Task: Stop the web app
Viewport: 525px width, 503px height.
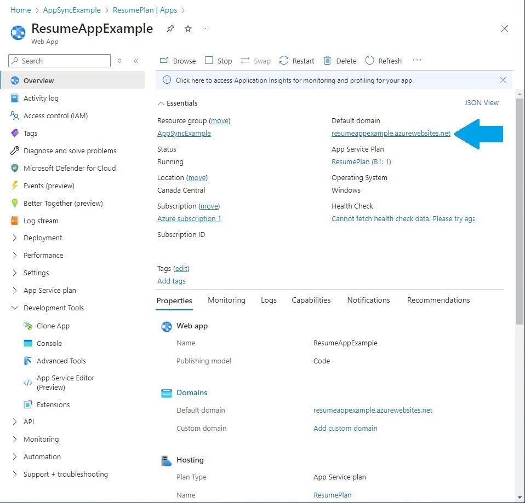Action: [x=218, y=61]
